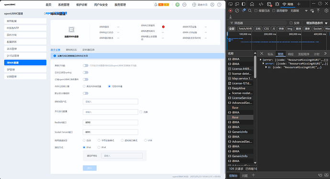Click the request list vertical scrollbar thumb
Image resolution: width=330 pixels, height=179 pixels.
pyautogui.click(x=255, y=67)
